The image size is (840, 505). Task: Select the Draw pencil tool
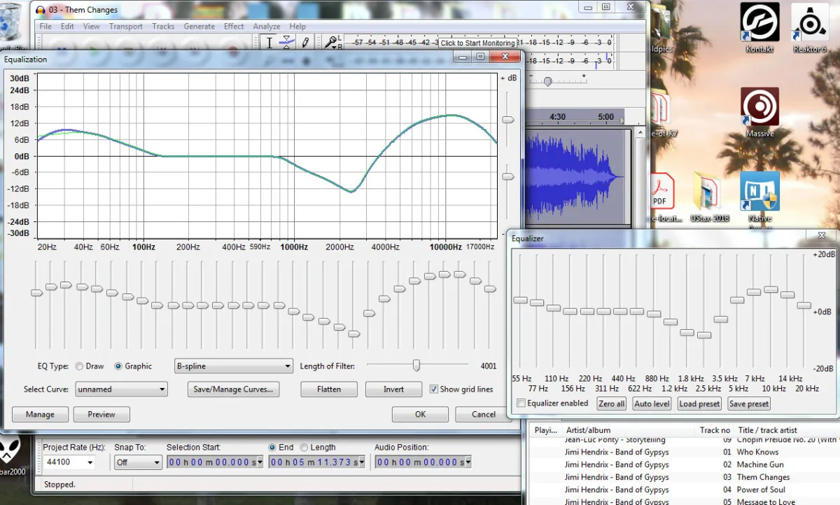click(x=305, y=43)
